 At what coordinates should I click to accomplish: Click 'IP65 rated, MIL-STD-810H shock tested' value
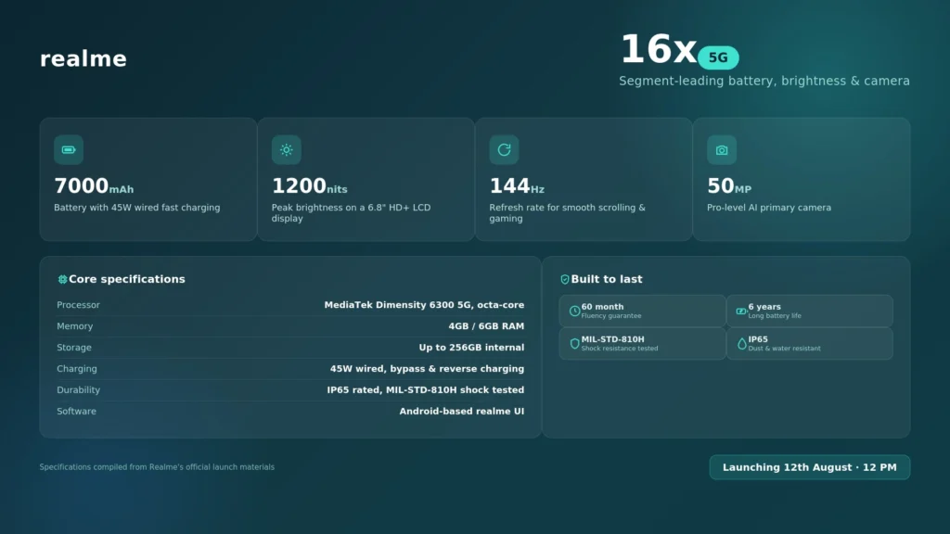point(425,390)
